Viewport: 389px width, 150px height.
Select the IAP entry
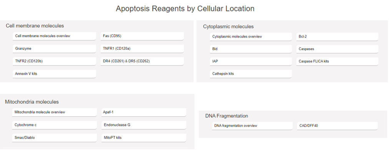251,61
